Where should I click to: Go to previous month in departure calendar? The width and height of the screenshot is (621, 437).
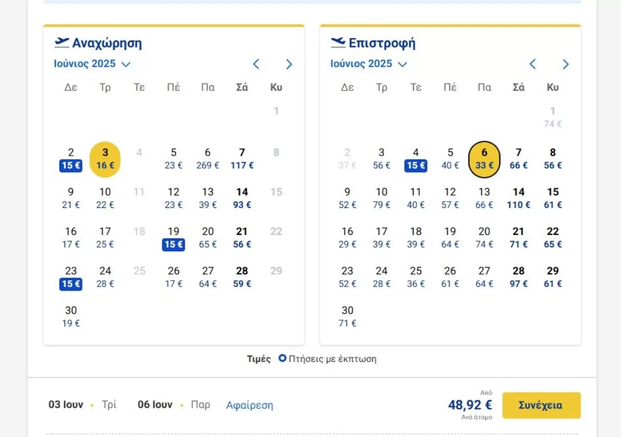(x=256, y=64)
